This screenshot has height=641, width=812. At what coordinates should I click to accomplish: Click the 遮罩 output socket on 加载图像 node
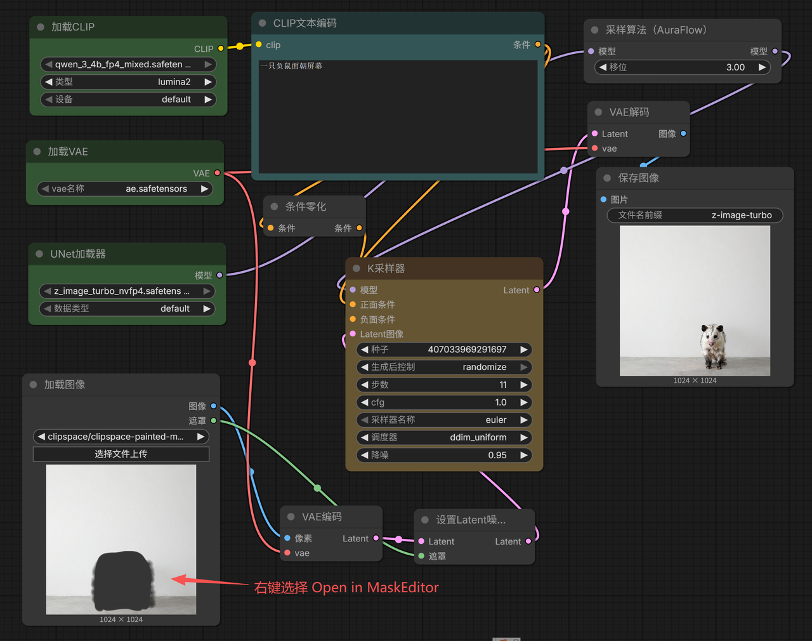click(x=213, y=420)
